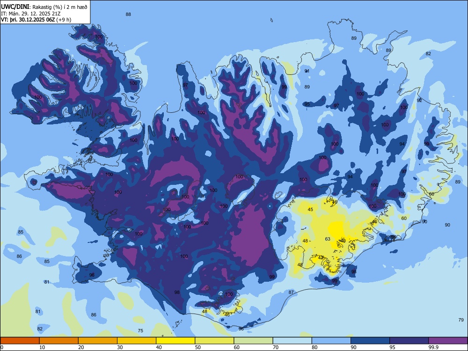The width and height of the screenshot is (468, 351).
Task: Select the 90–95% medium blue legend swatch
Action: 370,341
